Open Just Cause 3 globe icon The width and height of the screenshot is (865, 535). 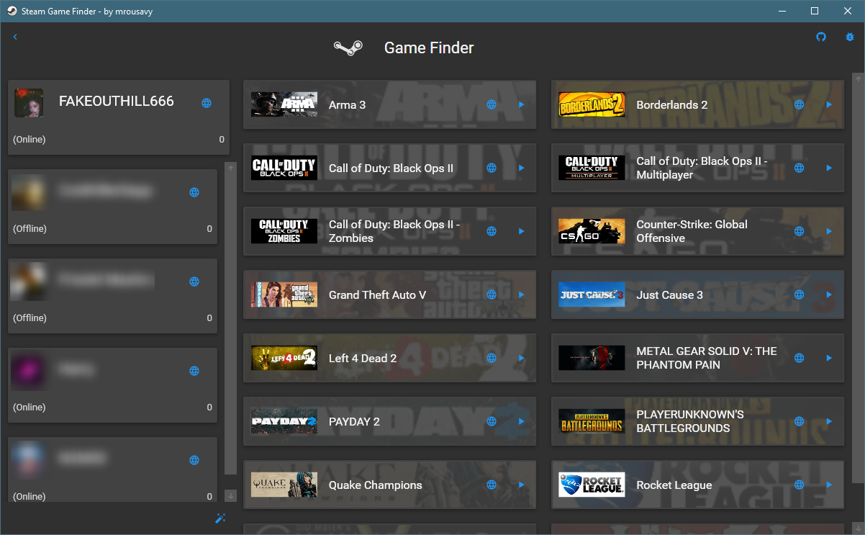click(799, 295)
